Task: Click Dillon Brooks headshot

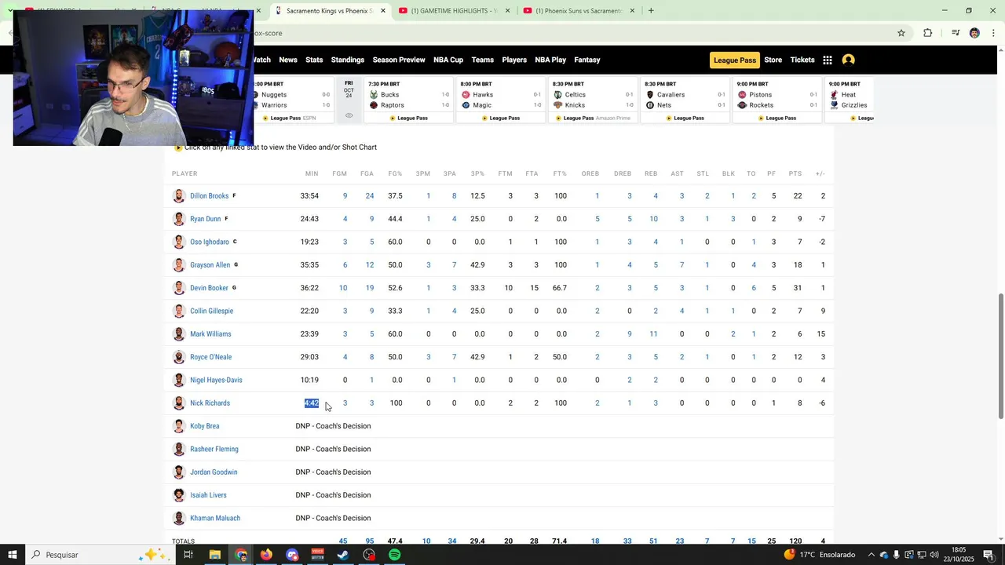Action: pyautogui.click(x=179, y=196)
